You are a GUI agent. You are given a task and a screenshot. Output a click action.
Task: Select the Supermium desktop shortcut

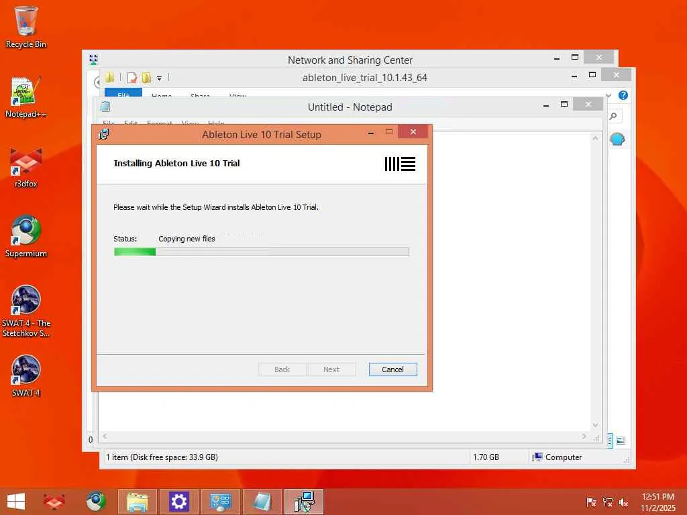pos(26,236)
